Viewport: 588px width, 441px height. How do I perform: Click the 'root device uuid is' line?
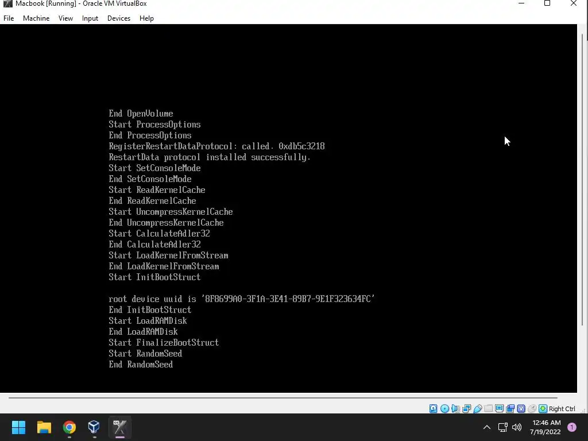pos(242,299)
